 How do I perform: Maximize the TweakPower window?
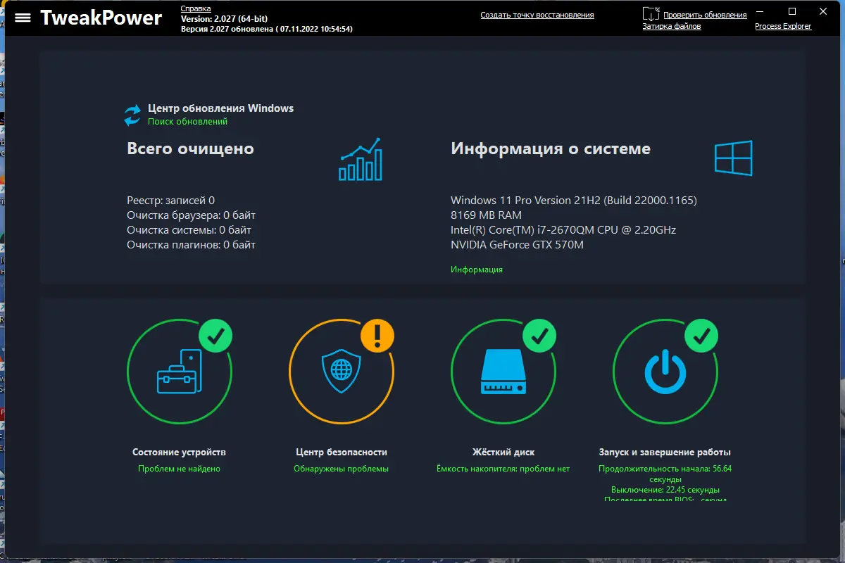[792, 11]
